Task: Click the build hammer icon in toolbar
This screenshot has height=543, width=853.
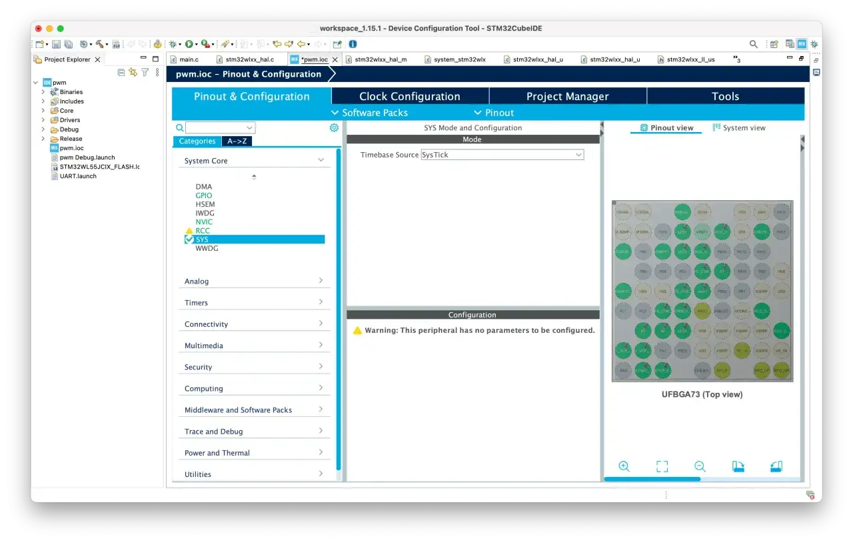Action: click(99, 44)
